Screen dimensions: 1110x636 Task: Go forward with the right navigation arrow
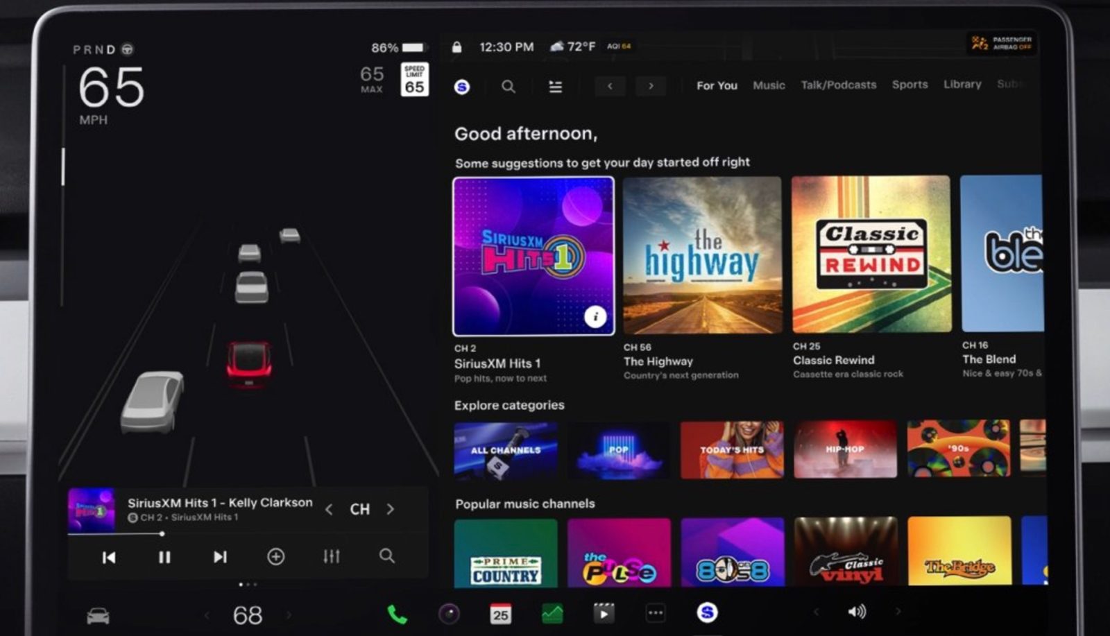[x=651, y=86]
